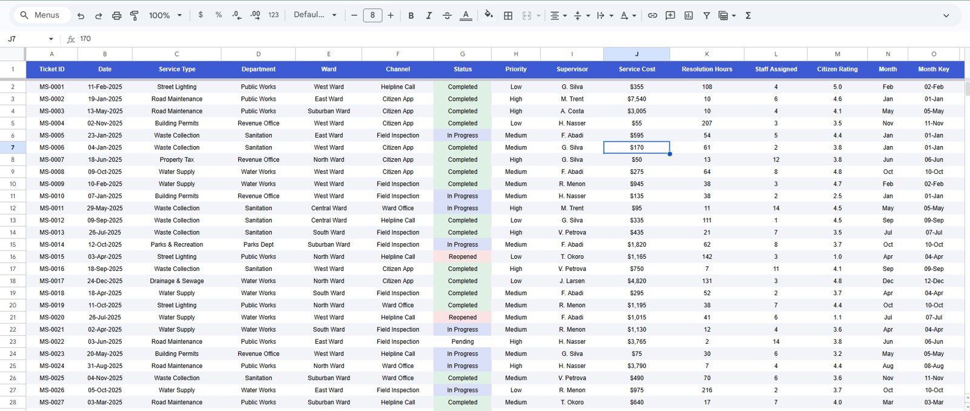Screen dimensions: 970x411
Task: Select supervisor T. Okoro in row MS-0027
Action: click(x=572, y=402)
